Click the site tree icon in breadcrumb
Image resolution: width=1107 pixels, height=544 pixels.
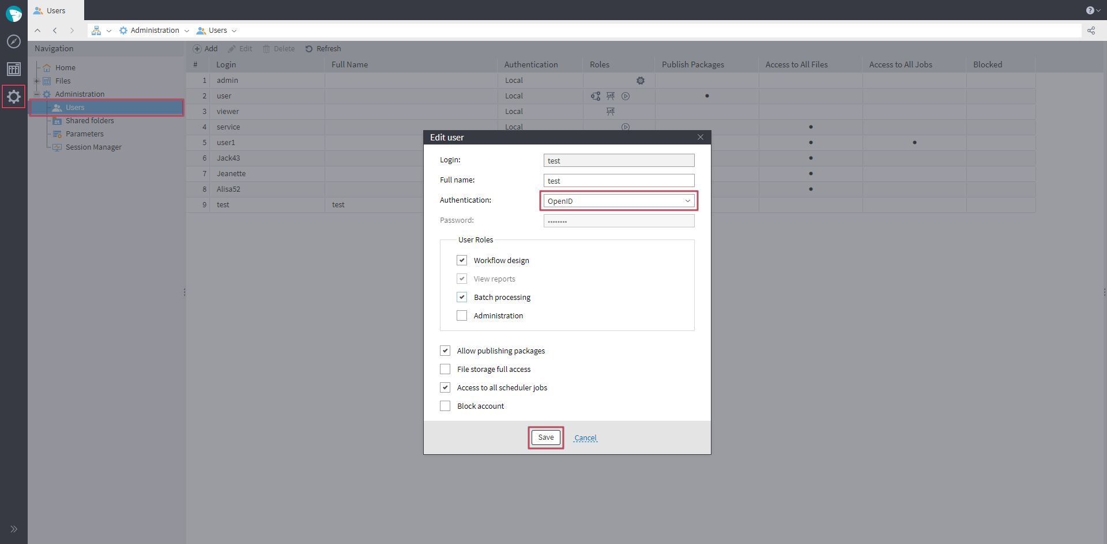coord(96,31)
